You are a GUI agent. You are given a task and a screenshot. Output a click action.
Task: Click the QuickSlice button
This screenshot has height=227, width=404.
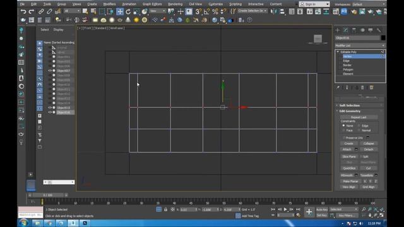click(x=349, y=168)
